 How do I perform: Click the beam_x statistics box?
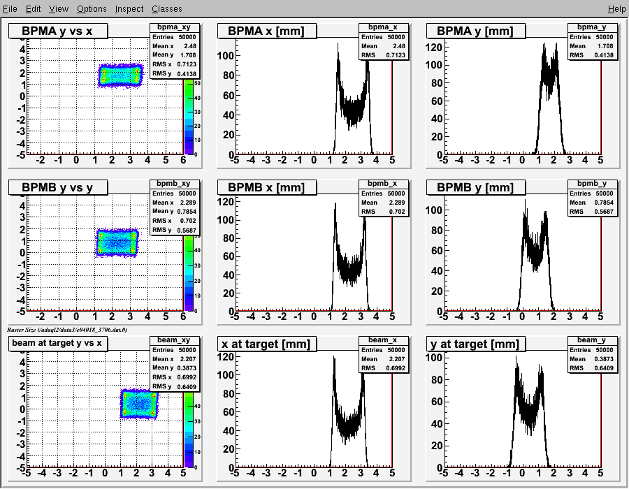pos(384,354)
